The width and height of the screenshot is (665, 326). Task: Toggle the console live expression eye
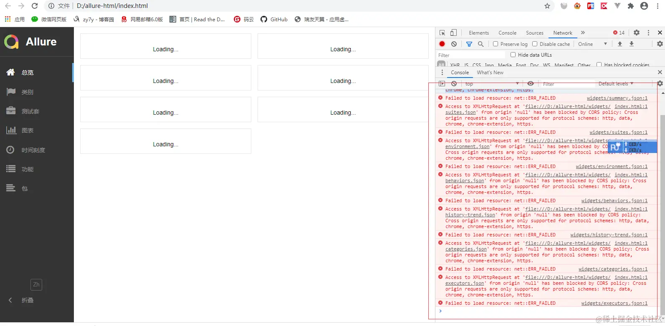[531, 84]
